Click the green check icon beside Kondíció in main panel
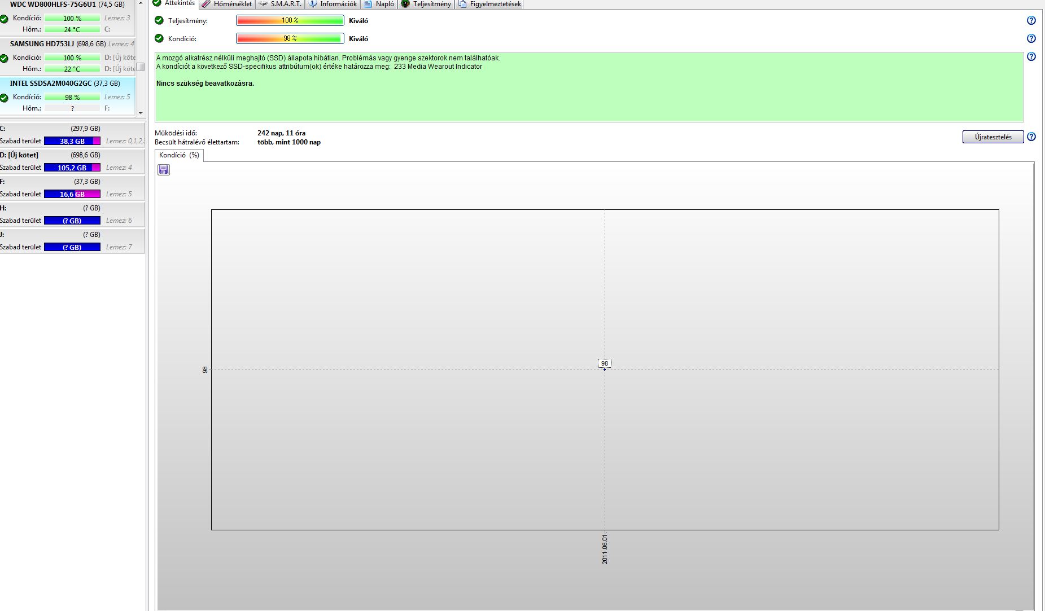This screenshot has height=611, width=1045. 159,38
